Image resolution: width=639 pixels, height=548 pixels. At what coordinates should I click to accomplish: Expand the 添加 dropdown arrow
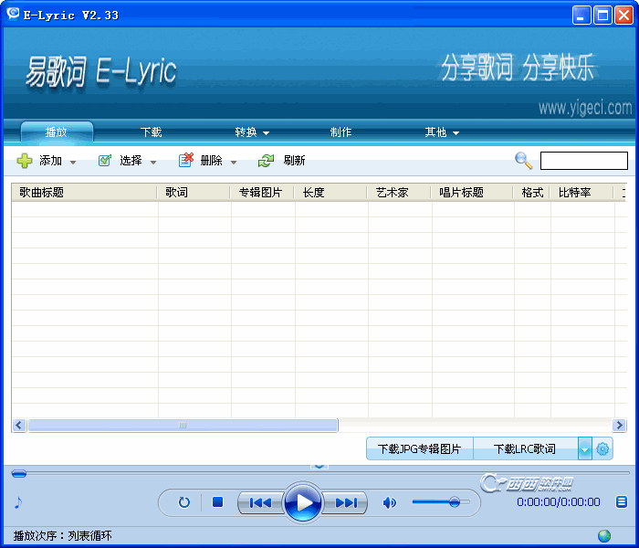pos(73,163)
